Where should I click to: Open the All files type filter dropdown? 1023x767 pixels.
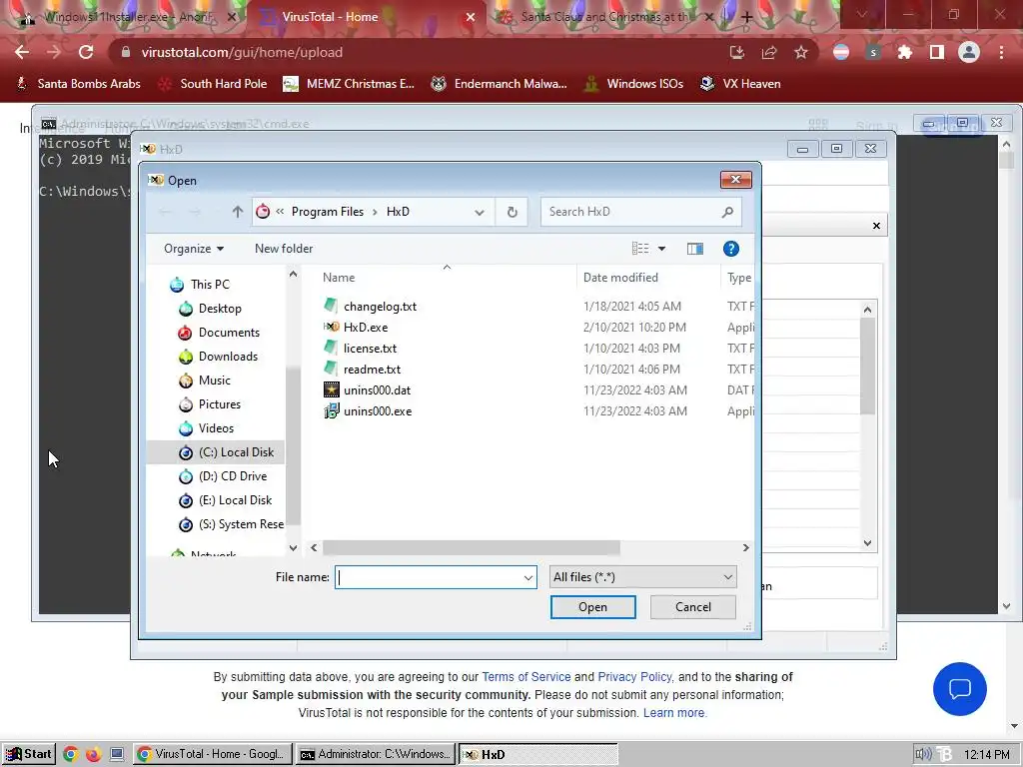pyautogui.click(x=643, y=577)
